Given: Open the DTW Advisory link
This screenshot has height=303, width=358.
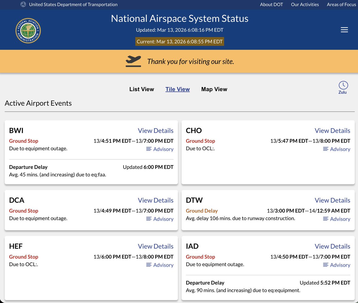Looking at the screenshot, I should [337, 219].
